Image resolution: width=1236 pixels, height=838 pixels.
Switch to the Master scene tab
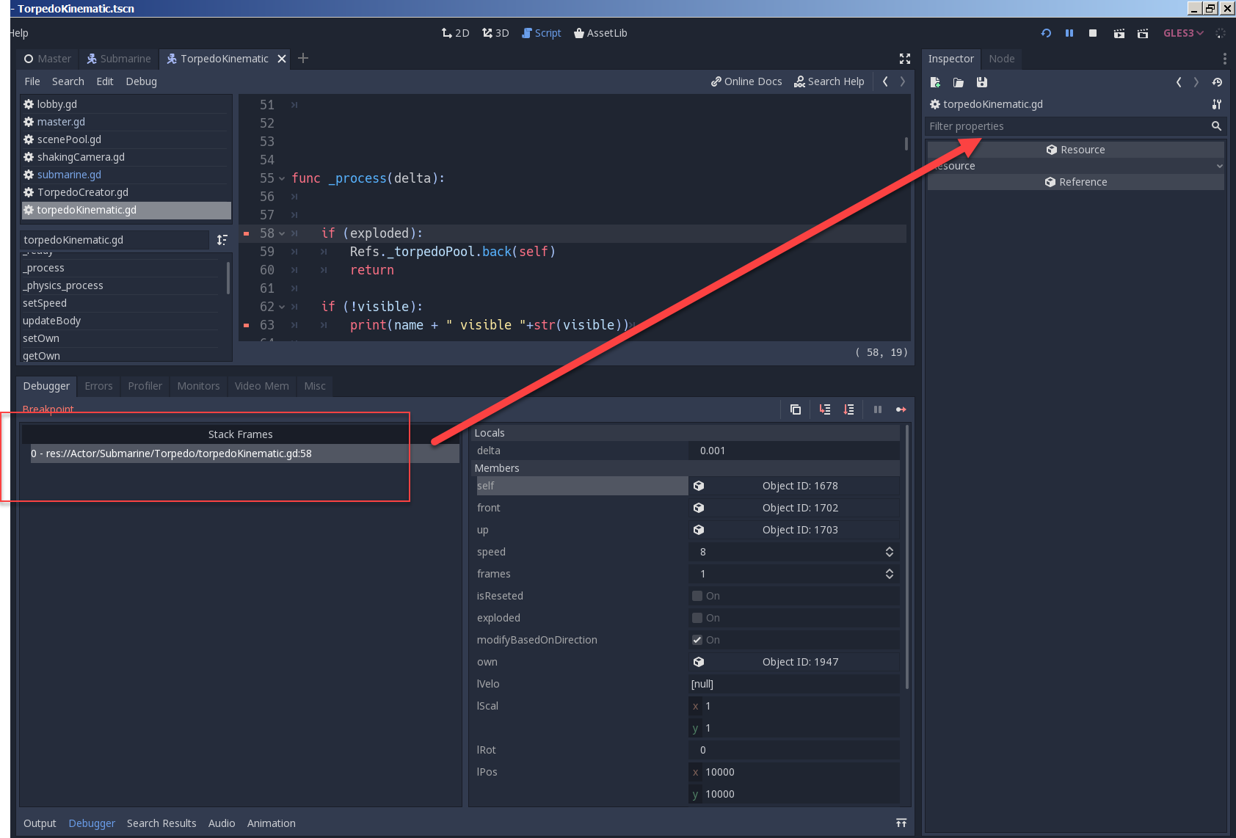pyautogui.click(x=48, y=59)
